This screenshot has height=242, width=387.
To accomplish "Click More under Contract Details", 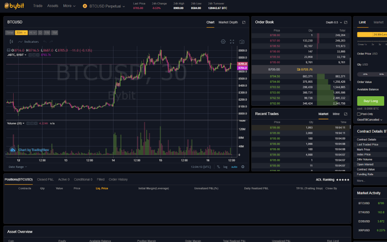I will point(361,181).
